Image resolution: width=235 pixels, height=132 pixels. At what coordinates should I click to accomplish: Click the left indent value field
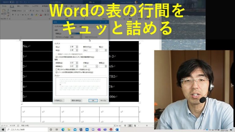[x=73, y=47]
